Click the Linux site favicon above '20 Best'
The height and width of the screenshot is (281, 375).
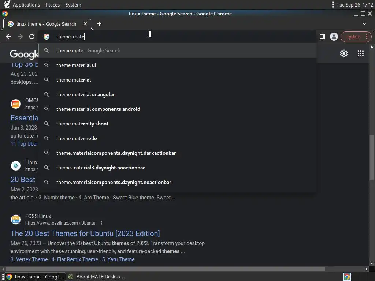16,166
